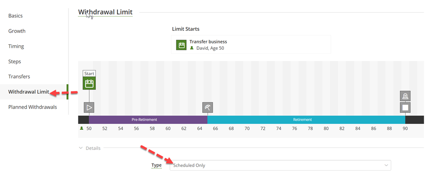The image size is (426, 176).
Task: Click the calendar icon beside Transfer business
Action: (x=181, y=45)
